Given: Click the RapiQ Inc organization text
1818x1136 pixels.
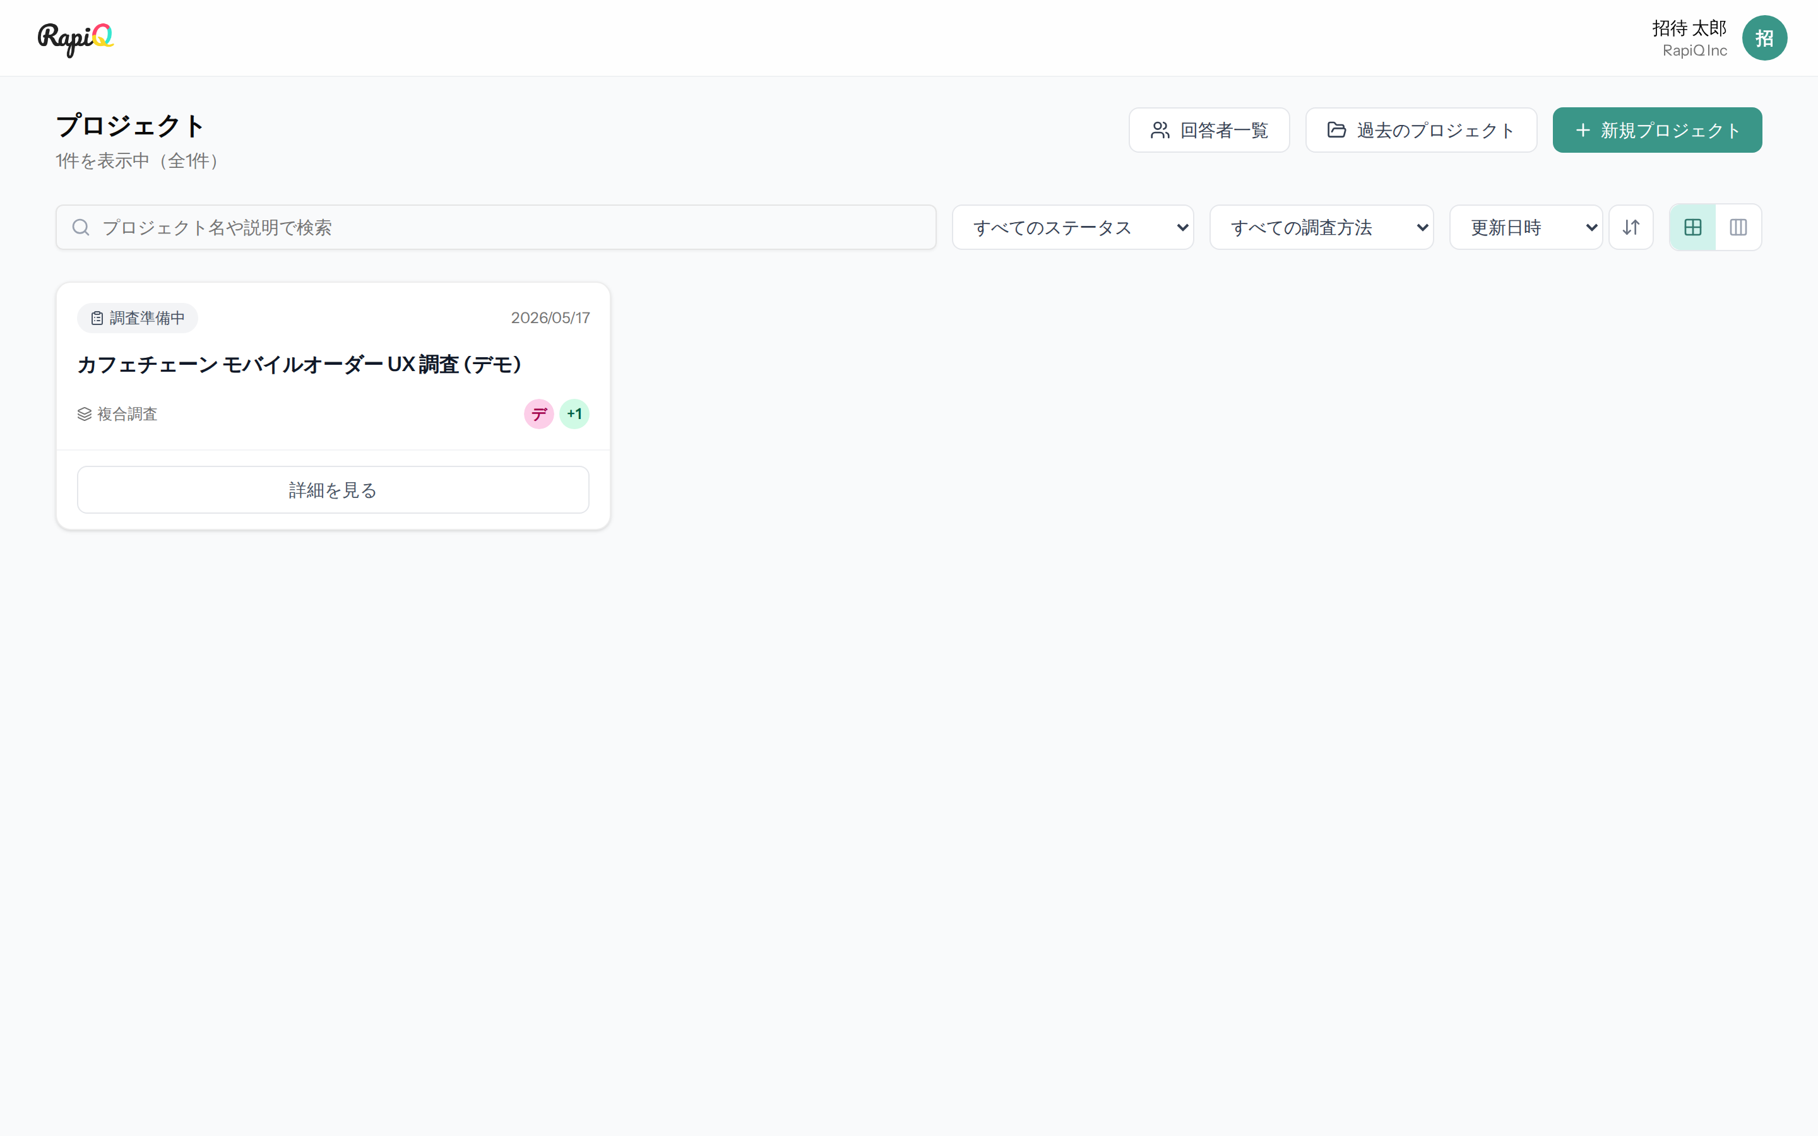Looking at the screenshot, I should [1695, 50].
